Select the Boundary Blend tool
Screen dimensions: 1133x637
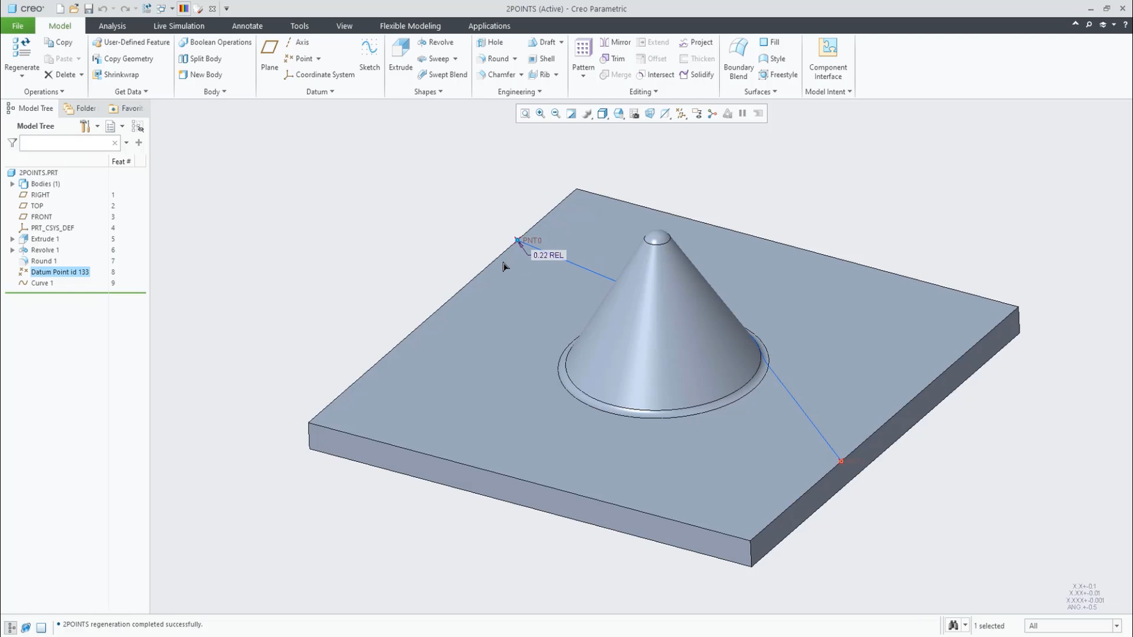point(738,58)
